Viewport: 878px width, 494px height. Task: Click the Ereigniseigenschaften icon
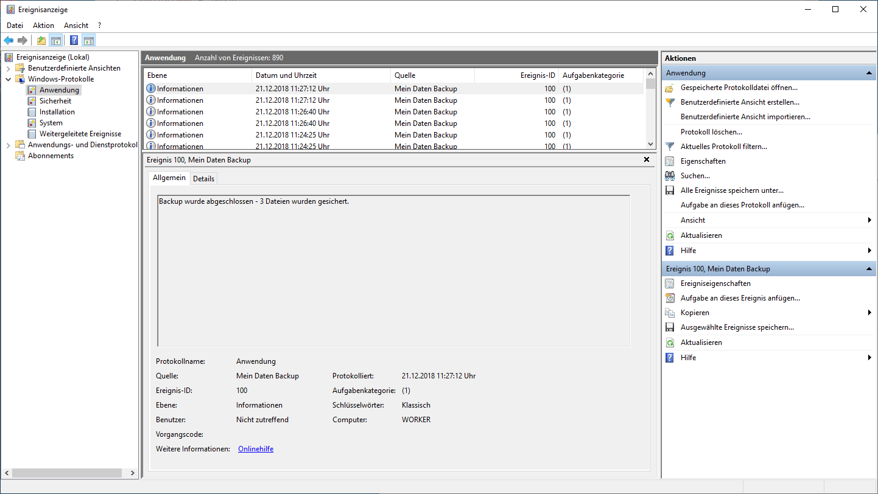[670, 284]
